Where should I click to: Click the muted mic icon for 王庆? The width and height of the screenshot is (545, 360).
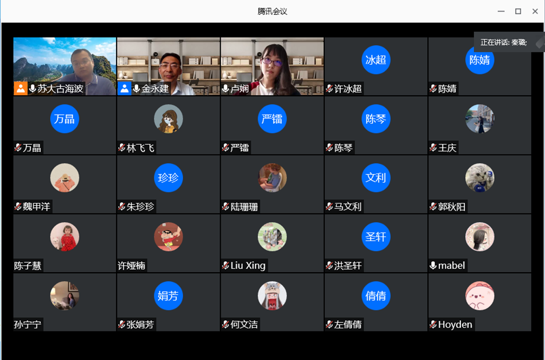coord(433,148)
